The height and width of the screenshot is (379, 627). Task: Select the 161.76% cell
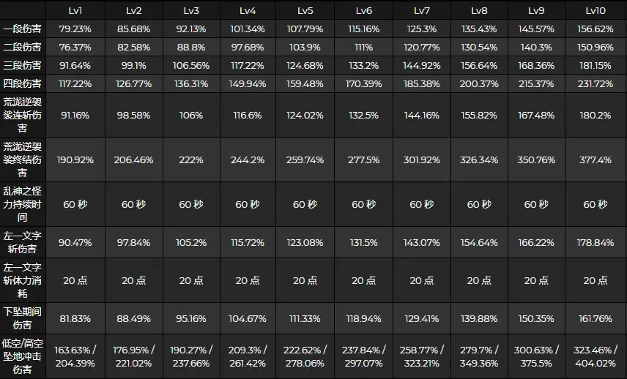[596, 320]
